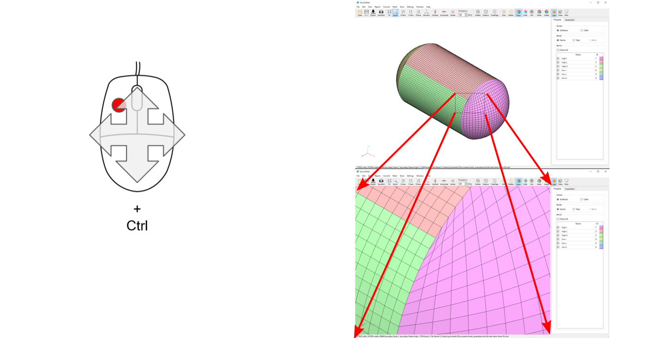Click Horizontal rotation icon in upper window

click(x=444, y=12)
